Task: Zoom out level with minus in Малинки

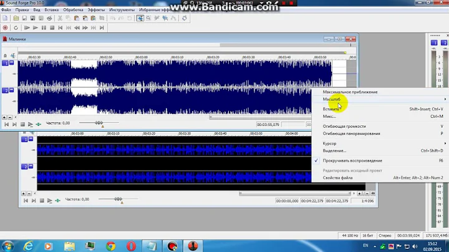Action: (x=10, y=117)
